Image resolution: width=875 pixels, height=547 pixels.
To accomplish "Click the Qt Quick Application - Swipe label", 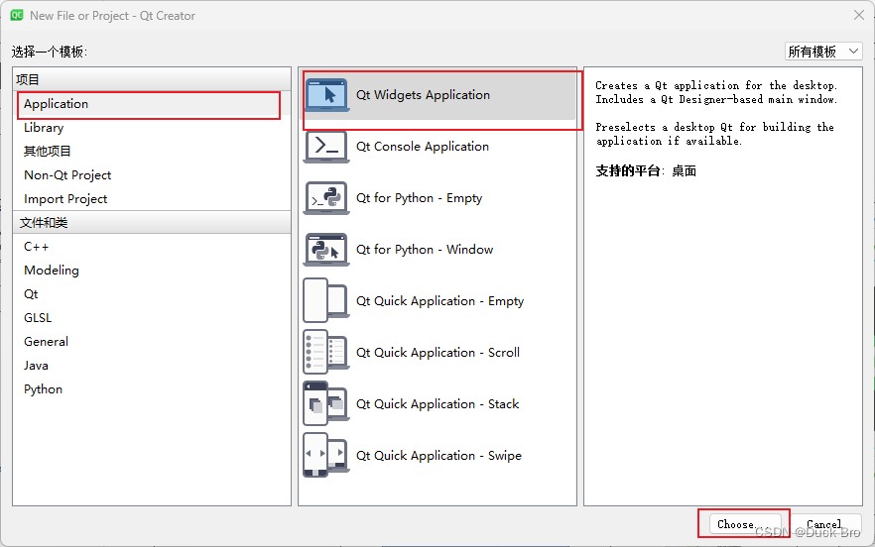I will tap(438, 456).
